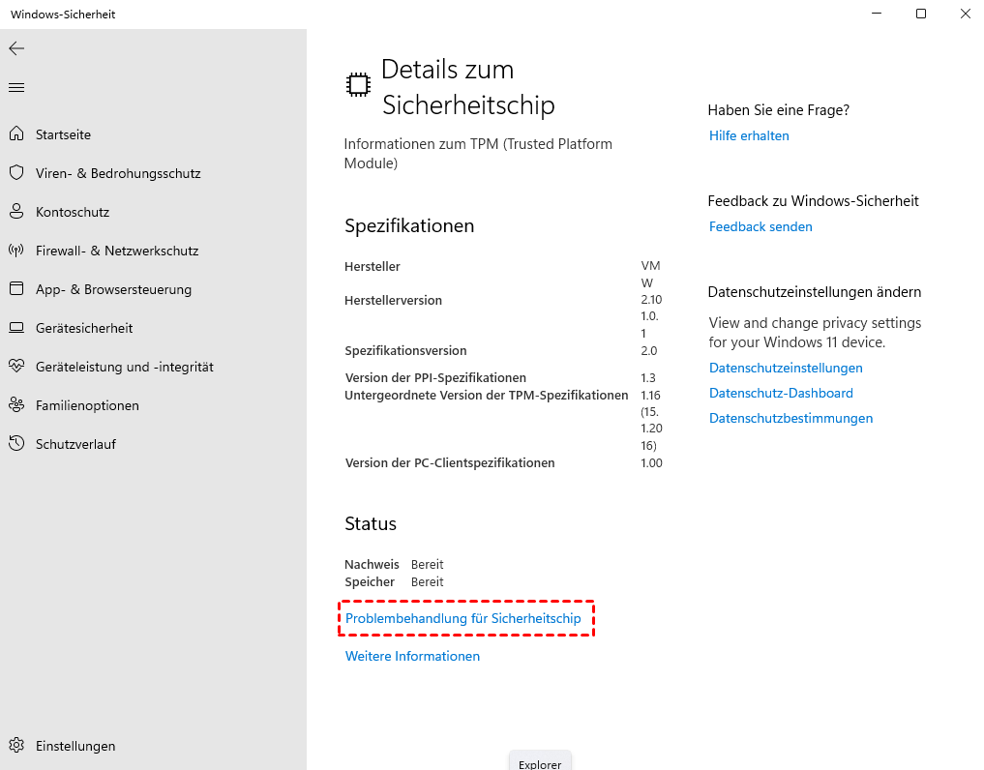Close the Windows-Sicherheit window

tap(966, 14)
